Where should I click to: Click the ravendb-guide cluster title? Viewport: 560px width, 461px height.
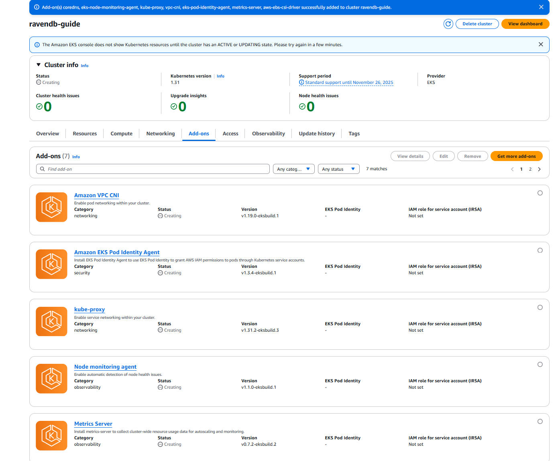point(55,24)
